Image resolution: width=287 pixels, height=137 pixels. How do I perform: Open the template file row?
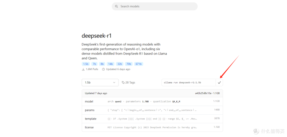(x=152, y=119)
